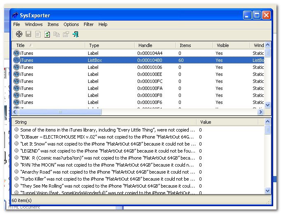Click the string list scroll-up arrow

point(267,122)
